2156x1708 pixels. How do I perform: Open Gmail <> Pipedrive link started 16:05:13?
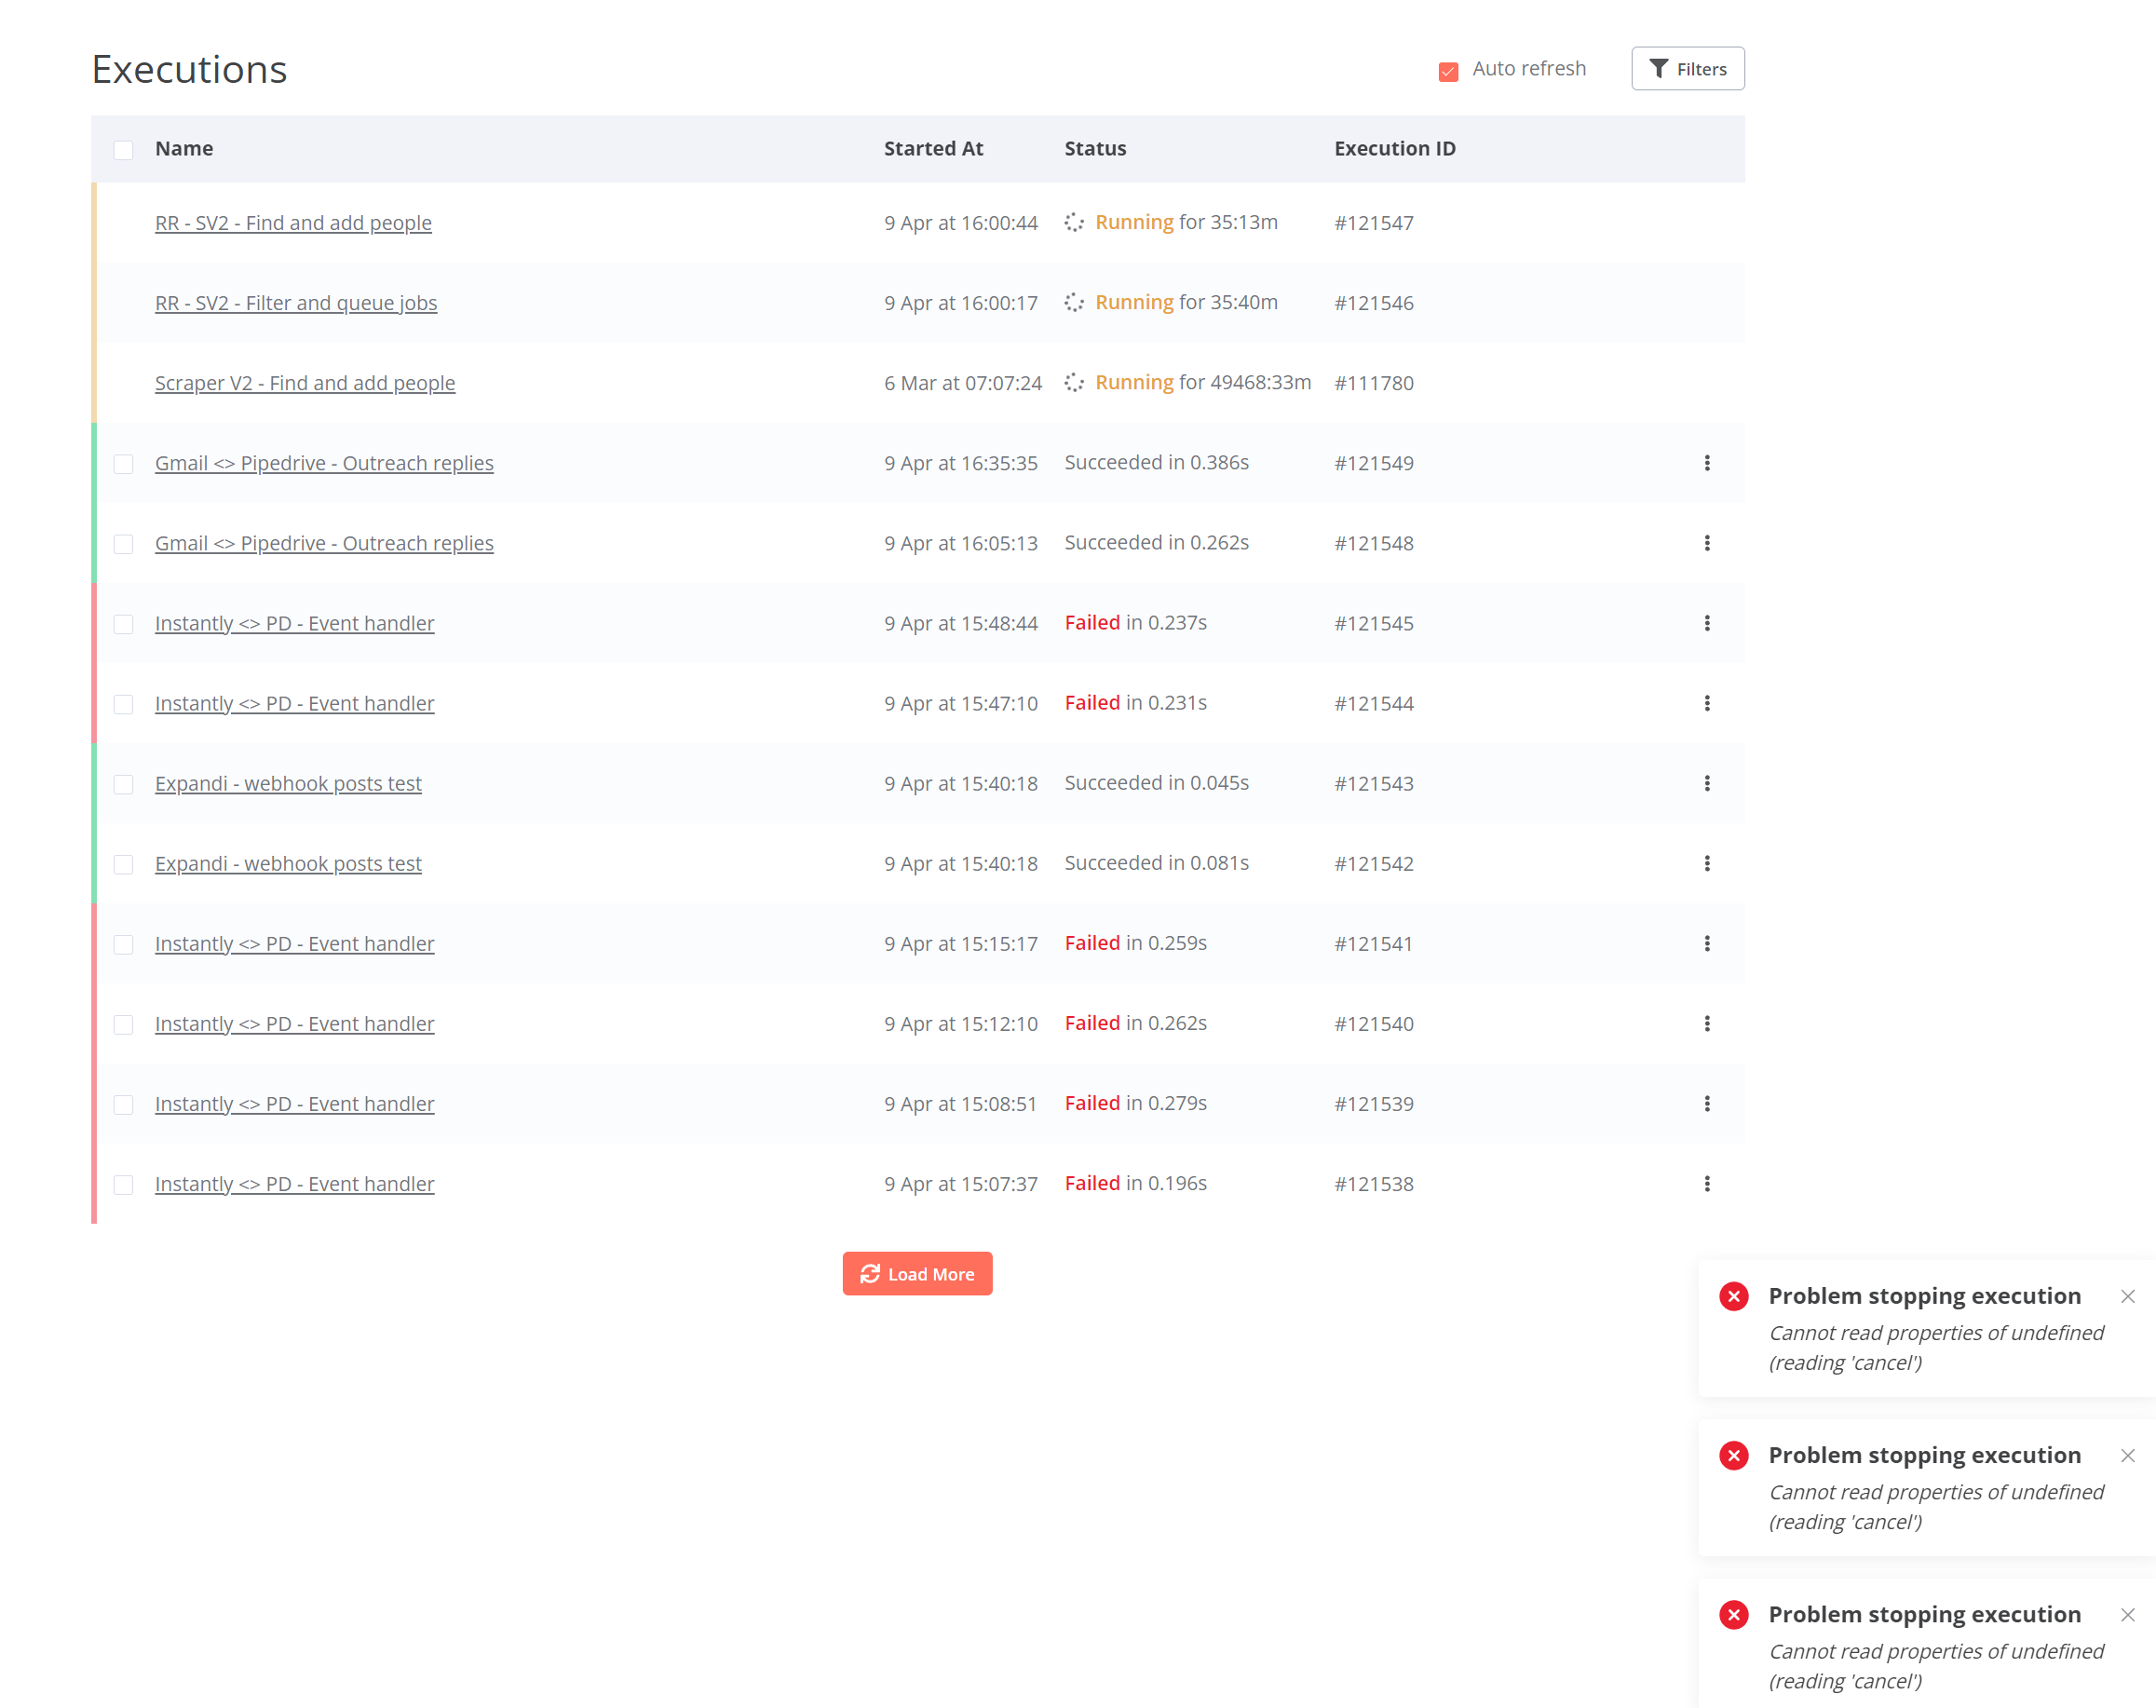click(x=324, y=543)
